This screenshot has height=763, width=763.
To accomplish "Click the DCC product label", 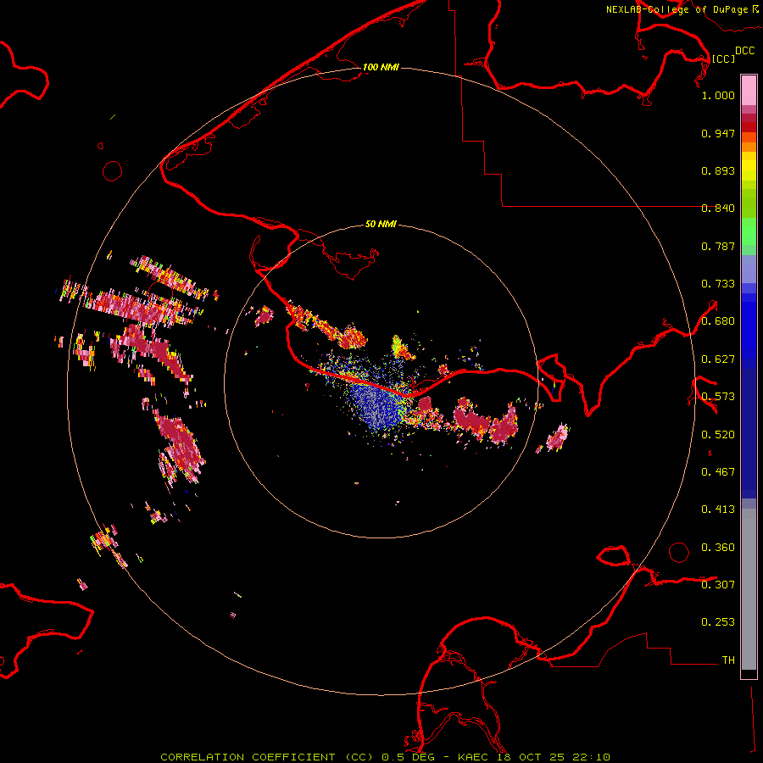I will pyautogui.click(x=744, y=51).
